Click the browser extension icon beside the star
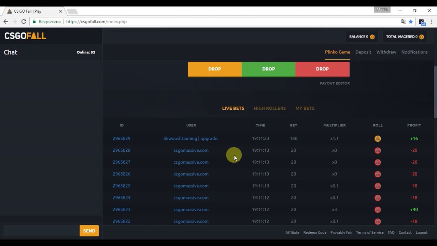 tap(422, 22)
